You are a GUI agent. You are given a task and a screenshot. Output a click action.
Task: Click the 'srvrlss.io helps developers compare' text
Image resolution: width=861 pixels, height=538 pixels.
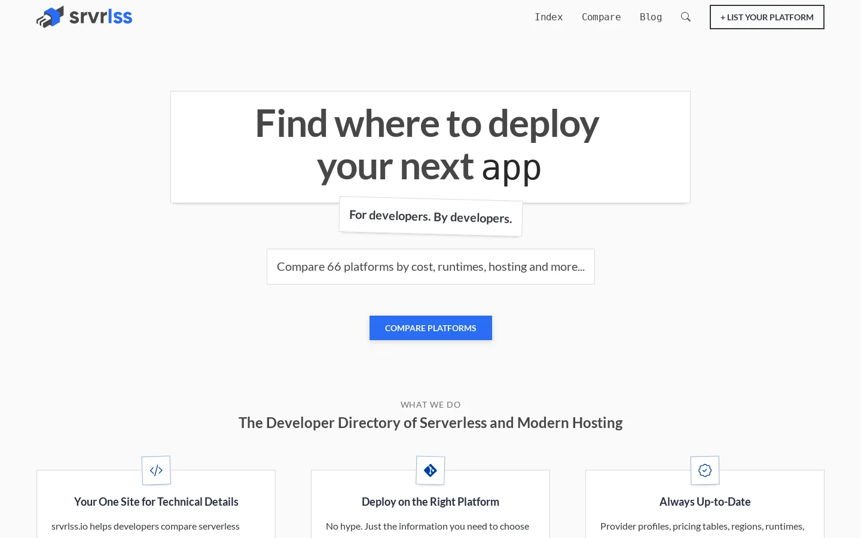(x=145, y=526)
